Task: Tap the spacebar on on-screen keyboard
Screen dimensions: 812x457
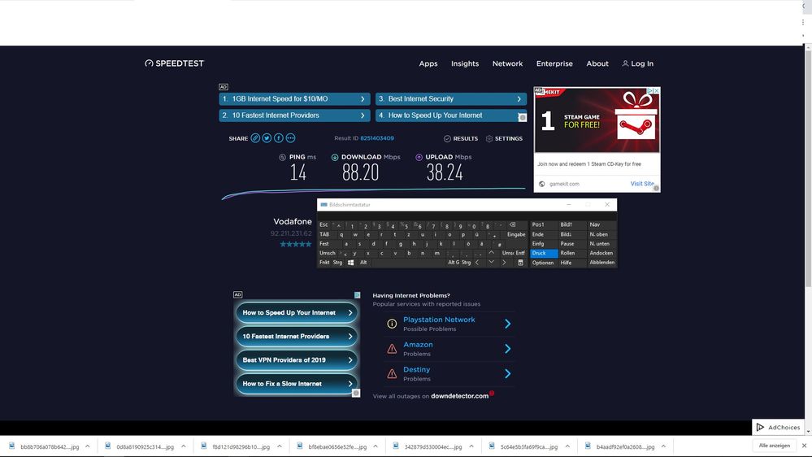Action: (x=408, y=263)
